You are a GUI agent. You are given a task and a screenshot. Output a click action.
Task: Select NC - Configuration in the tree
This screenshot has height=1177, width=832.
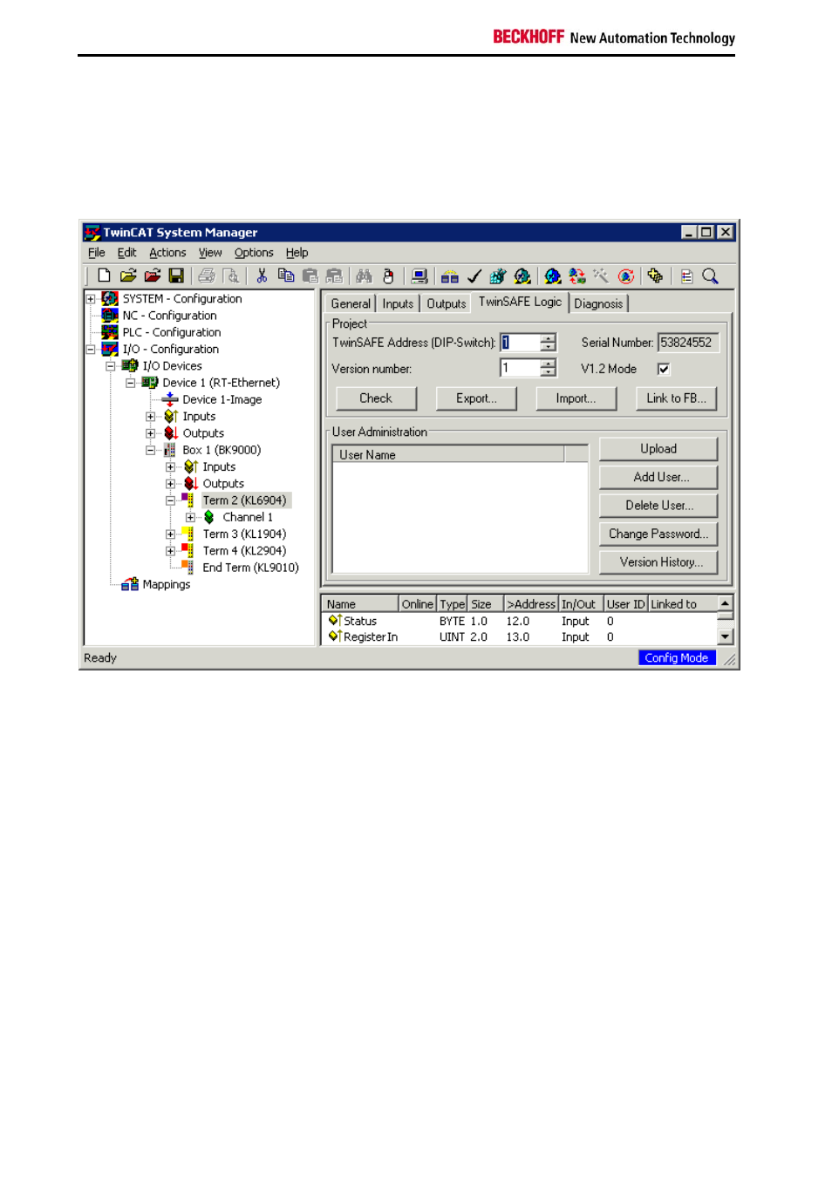coord(169,316)
